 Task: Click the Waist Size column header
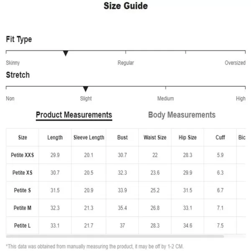click(x=155, y=137)
